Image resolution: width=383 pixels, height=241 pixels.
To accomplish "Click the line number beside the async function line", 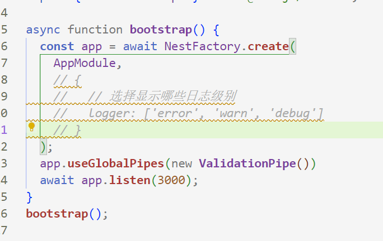I will 4,29.
